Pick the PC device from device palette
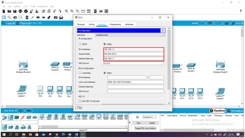Screen dimensions: 245x138 point(42,117)
